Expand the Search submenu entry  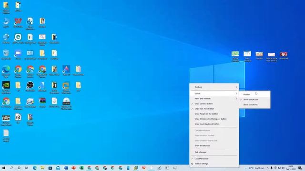coord(214,94)
